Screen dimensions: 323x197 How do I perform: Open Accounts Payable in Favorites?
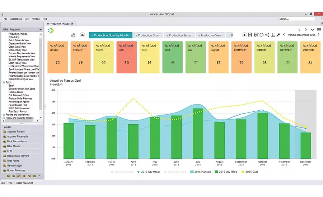click(x=22, y=131)
